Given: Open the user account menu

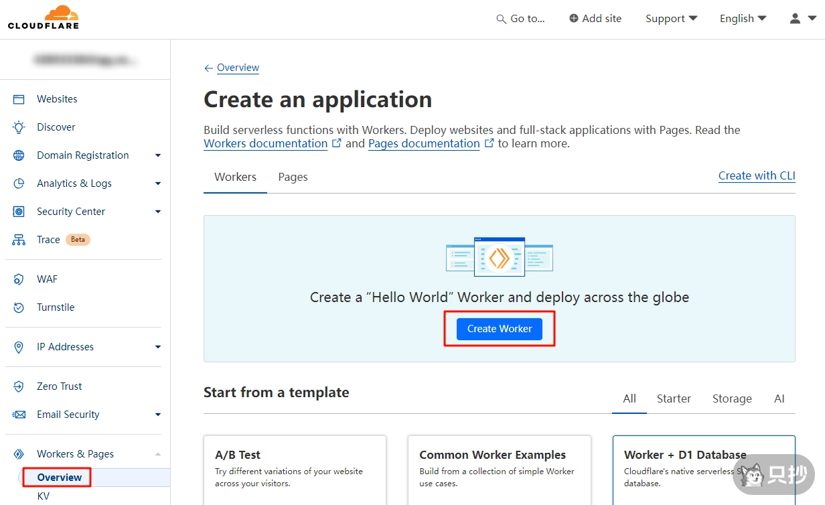Looking at the screenshot, I should [802, 19].
